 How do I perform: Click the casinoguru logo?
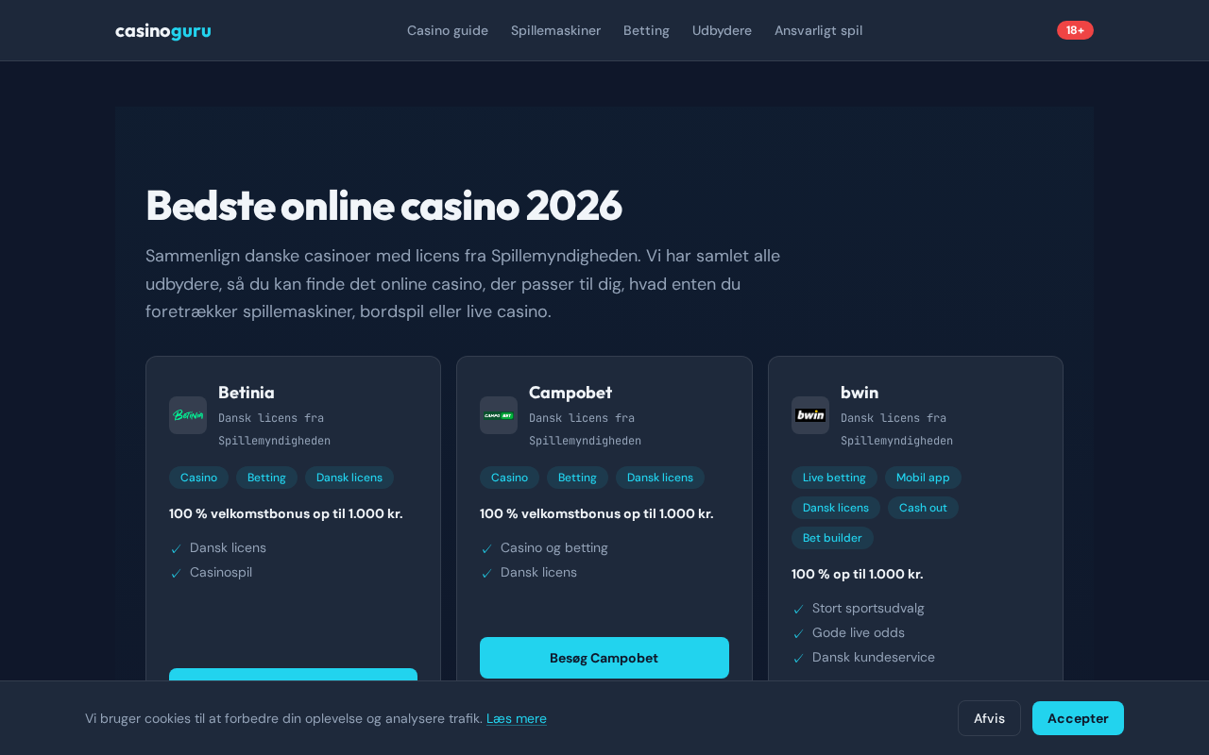[162, 31]
